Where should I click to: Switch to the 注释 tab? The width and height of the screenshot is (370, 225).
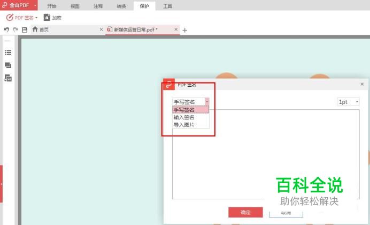98,6
